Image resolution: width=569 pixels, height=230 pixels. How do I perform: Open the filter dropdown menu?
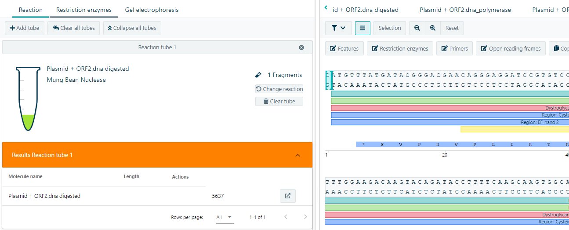click(x=338, y=28)
